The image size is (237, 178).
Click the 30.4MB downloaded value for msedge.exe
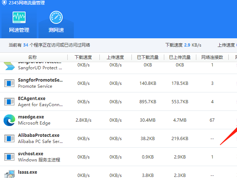tap(148, 120)
